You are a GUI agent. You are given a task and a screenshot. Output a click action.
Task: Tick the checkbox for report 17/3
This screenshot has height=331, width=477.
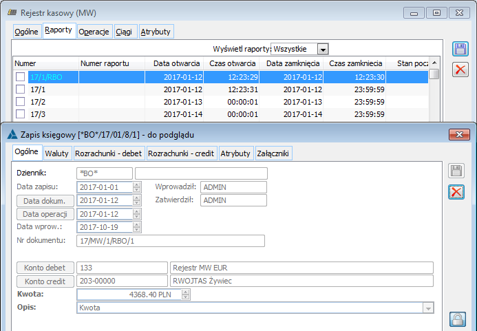[21, 114]
